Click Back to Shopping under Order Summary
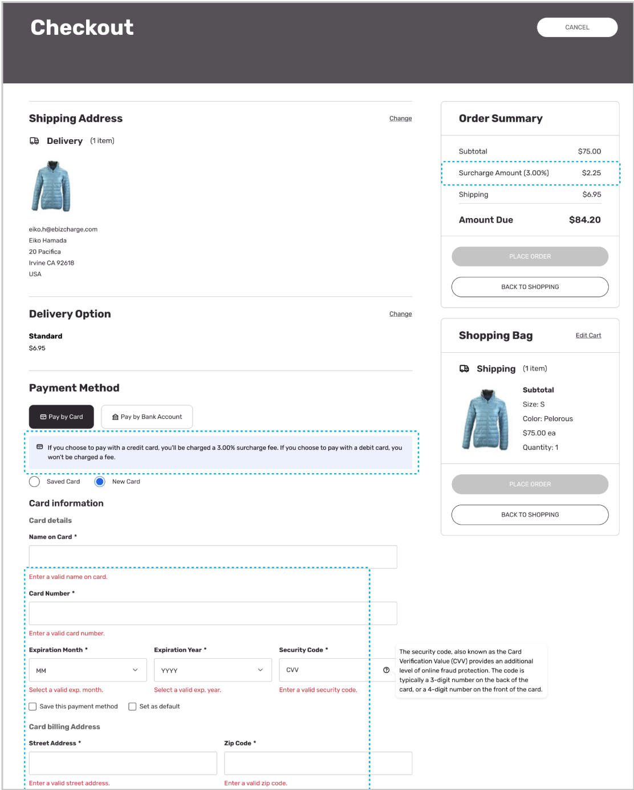The image size is (634, 790). pos(530,287)
